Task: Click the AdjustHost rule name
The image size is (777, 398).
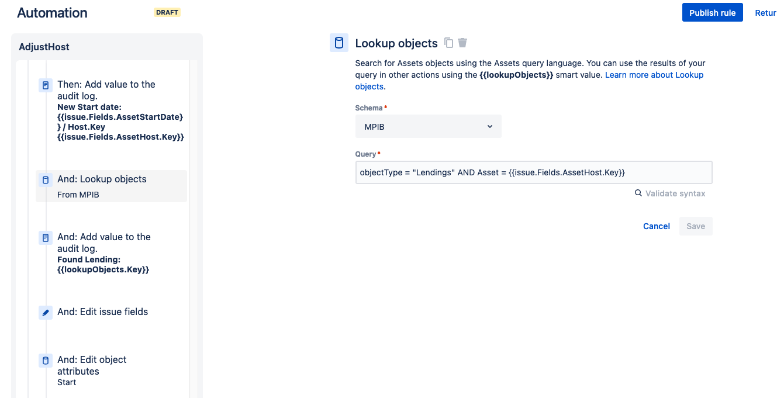Action: coord(44,47)
